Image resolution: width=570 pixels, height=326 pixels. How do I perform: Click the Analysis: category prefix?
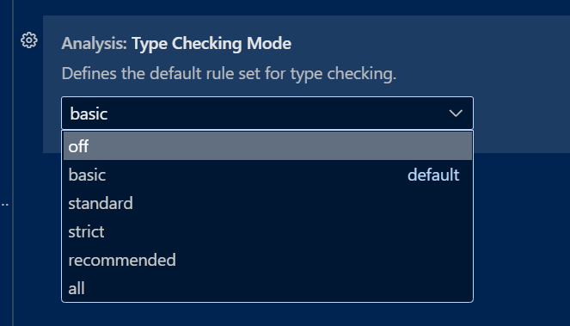click(95, 44)
